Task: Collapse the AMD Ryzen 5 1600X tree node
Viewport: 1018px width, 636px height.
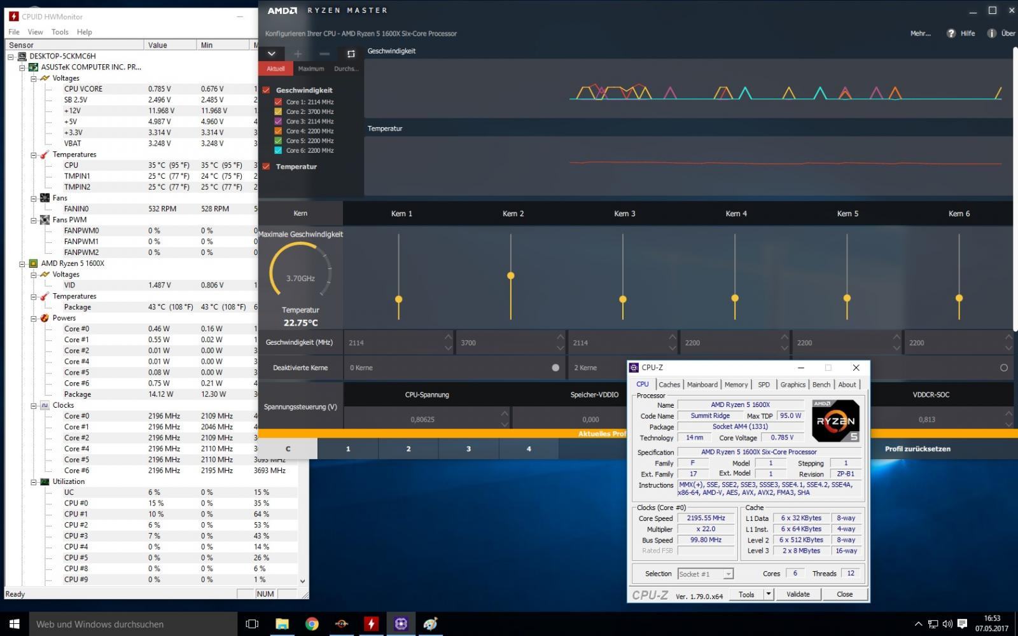Action: click(x=22, y=263)
